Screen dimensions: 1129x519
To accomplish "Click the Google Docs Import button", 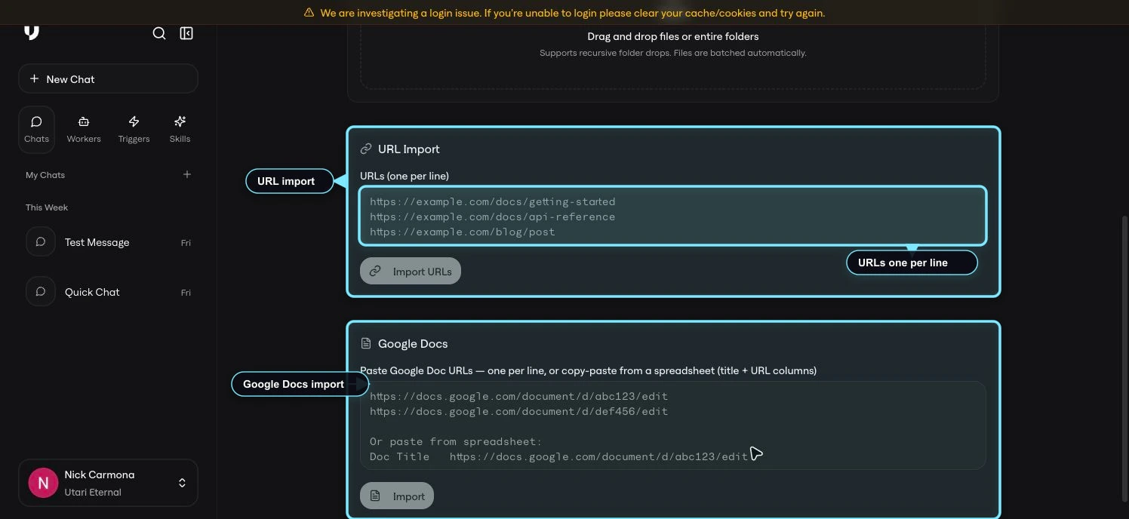I will [x=397, y=496].
